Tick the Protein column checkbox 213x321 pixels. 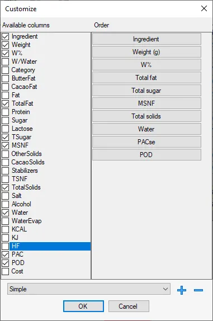point(6,112)
